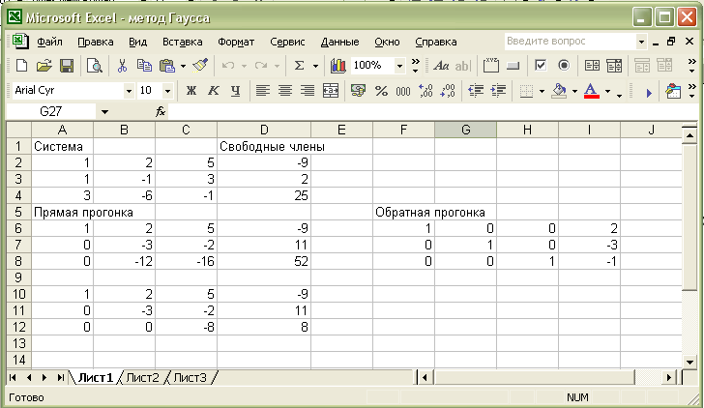Open the Font Color palette arrow

tap(608, 91)
